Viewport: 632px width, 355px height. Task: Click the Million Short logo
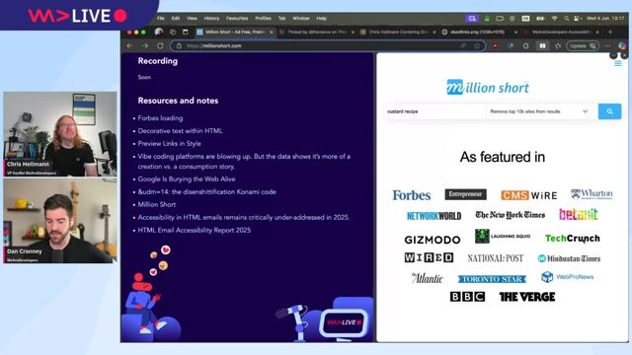[488, 87]
